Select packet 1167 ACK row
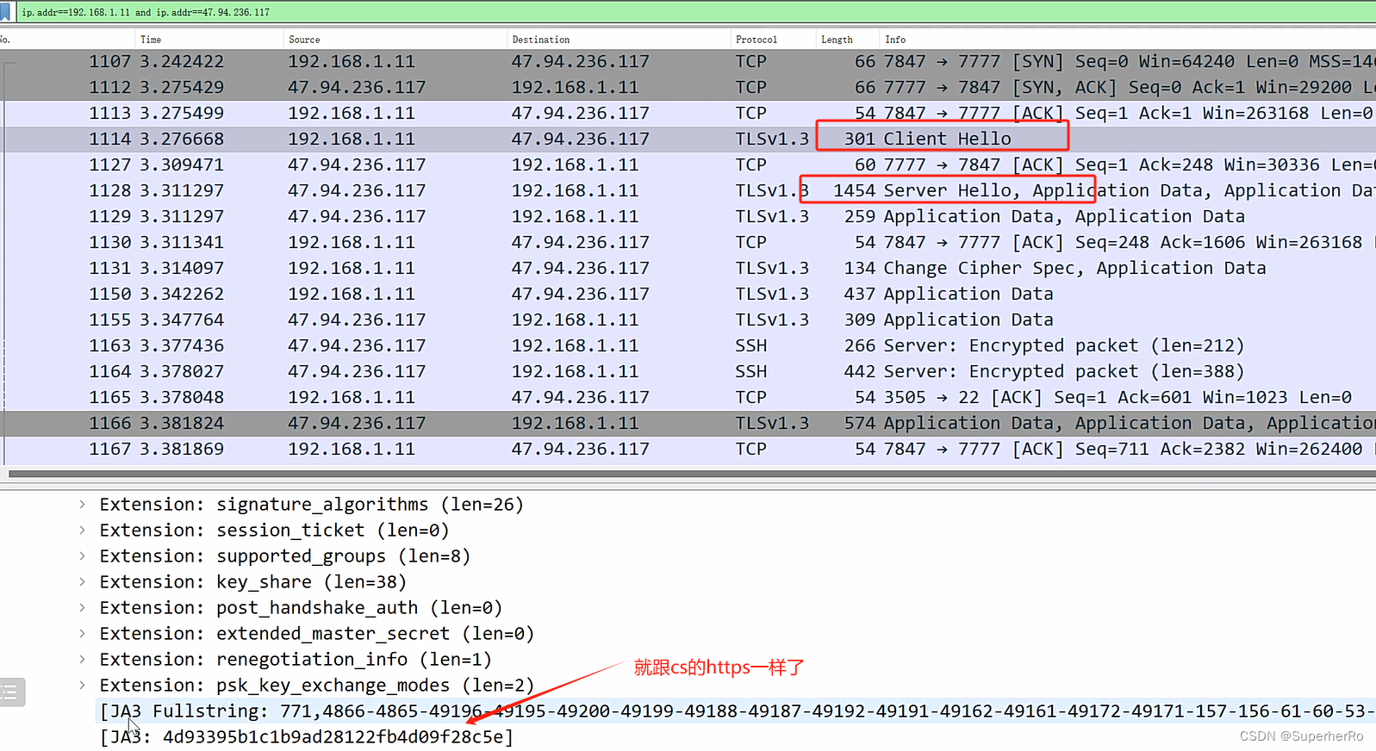Screen dimensions: 1376x751 click(x=688, y=450)
